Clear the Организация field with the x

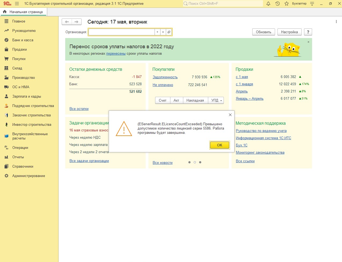click(163, 32)
